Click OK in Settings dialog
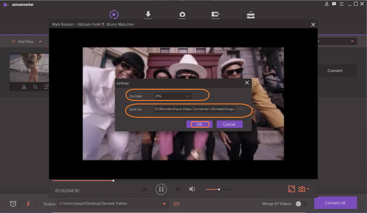The width and height of the screenshot is (367, 213). pos(199,124)
